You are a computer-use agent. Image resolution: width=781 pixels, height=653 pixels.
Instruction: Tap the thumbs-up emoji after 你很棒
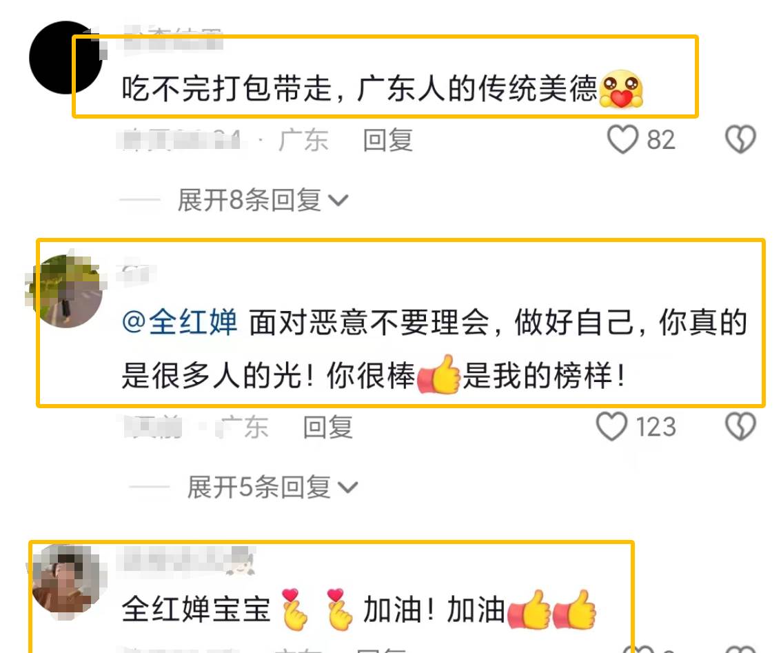pyautogui.click(x=438, y=374)
